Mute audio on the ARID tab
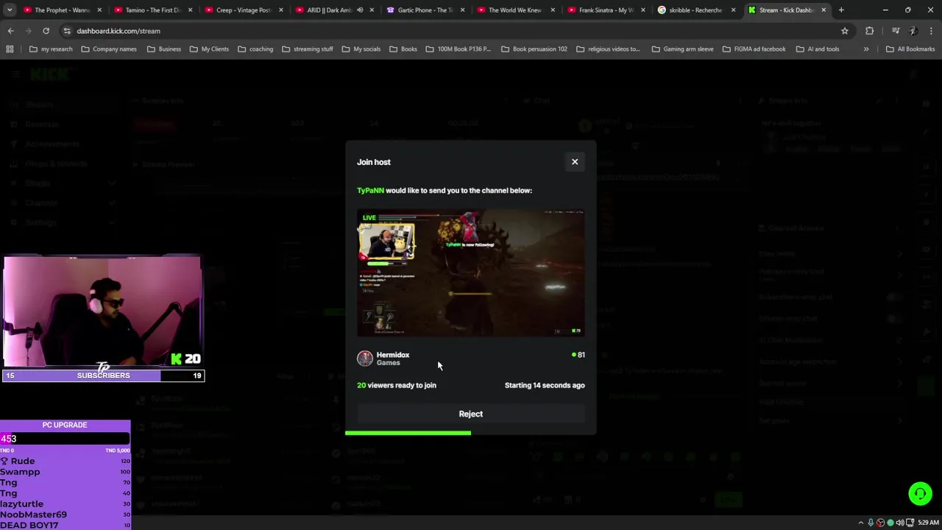The height and width of the screenshot is (530, 942). pyautogui.click(x=360, y=10)
